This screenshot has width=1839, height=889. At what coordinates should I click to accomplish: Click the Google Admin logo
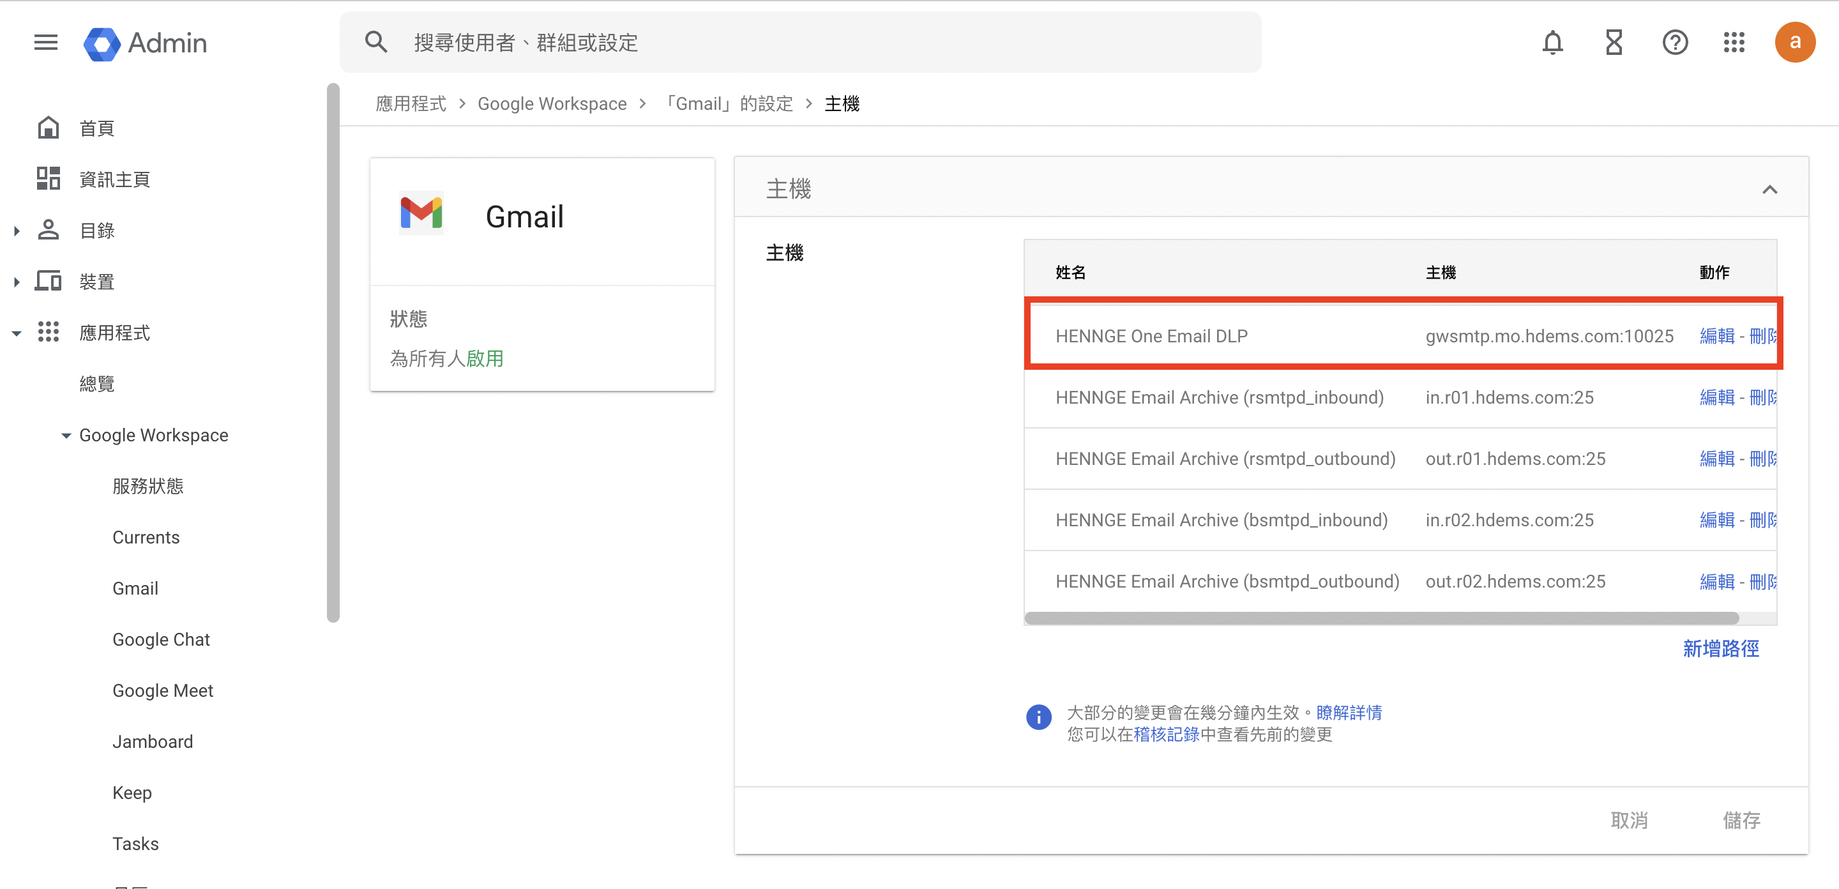click(x=145, y=43)
